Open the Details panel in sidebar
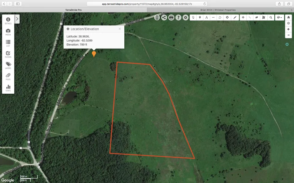The width and height of the screenshot is (294, 183). coord(8,21)
